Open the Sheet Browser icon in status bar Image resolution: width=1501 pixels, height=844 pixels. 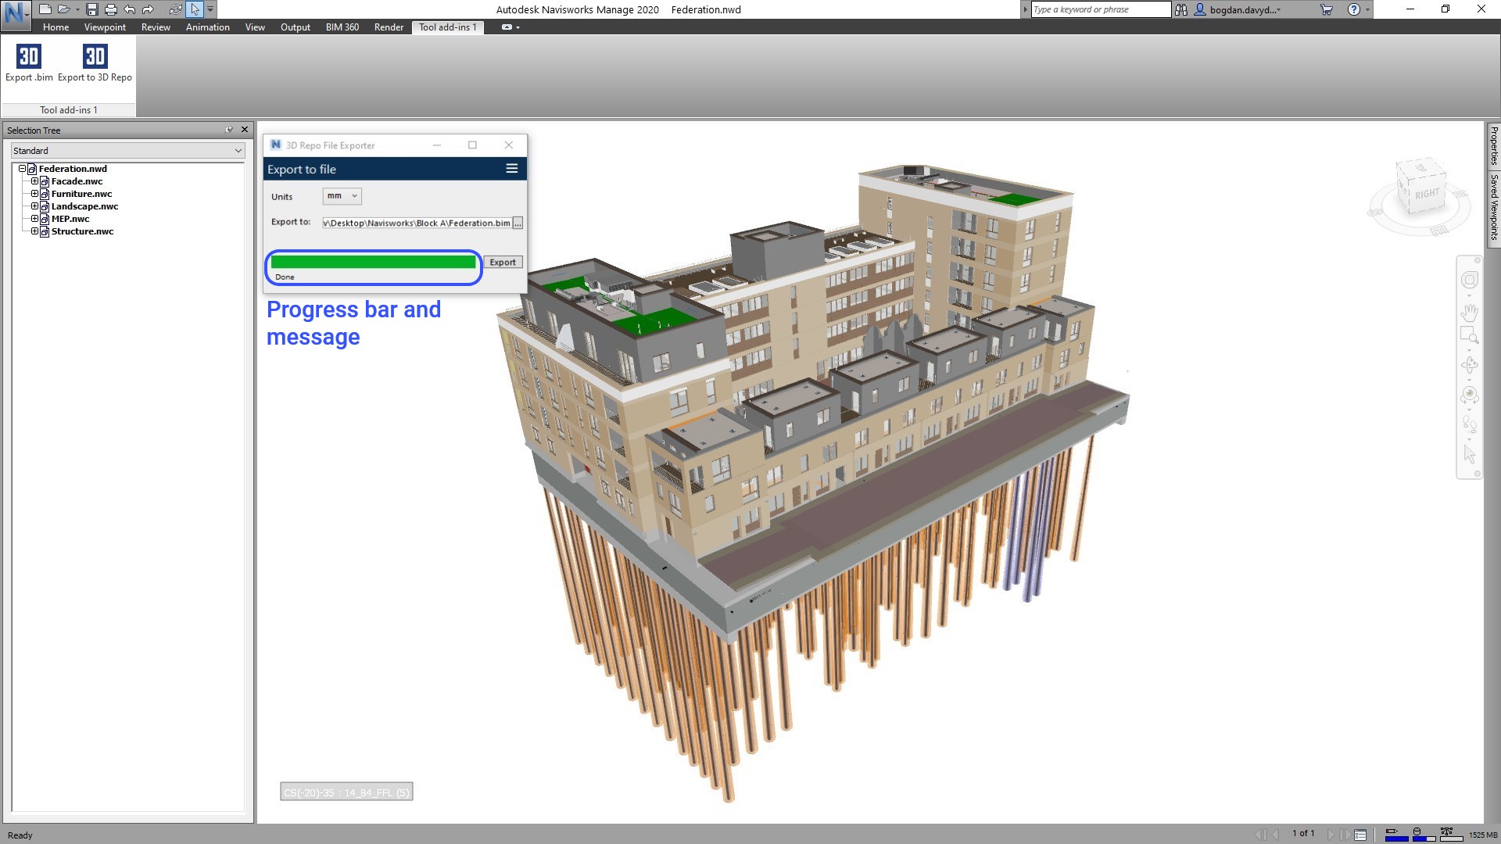tap(1360, 835)
